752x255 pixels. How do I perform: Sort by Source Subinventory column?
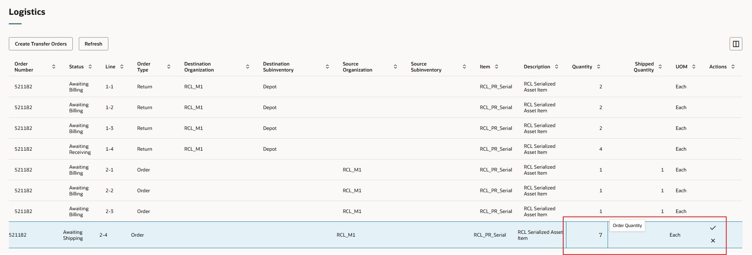coord(464,67)
